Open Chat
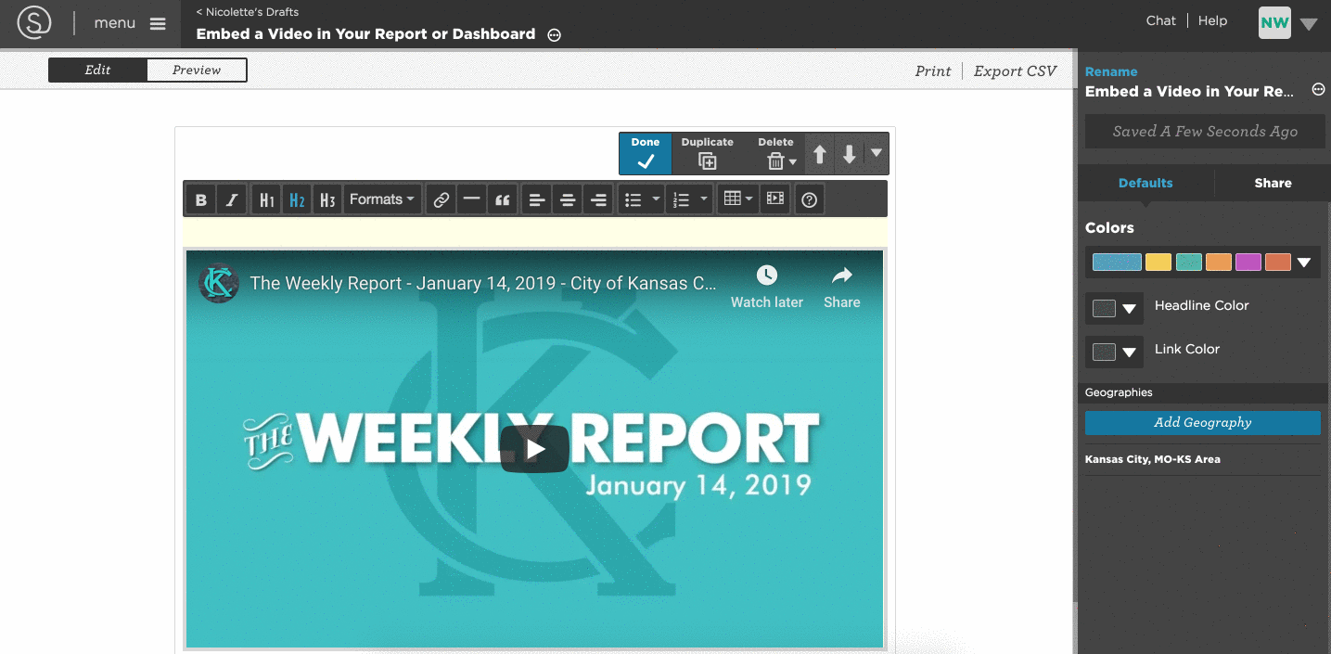 click(1160, 20)
